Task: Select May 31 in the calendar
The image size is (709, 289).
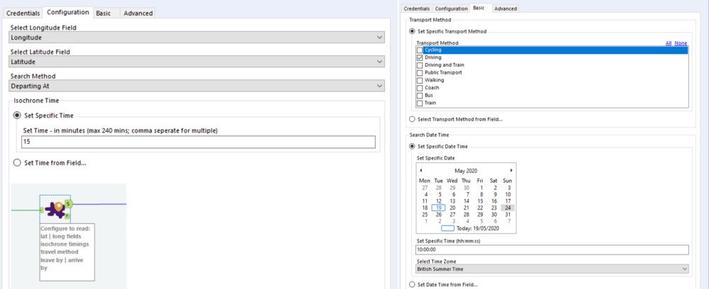Action: [x=508, y=215]
